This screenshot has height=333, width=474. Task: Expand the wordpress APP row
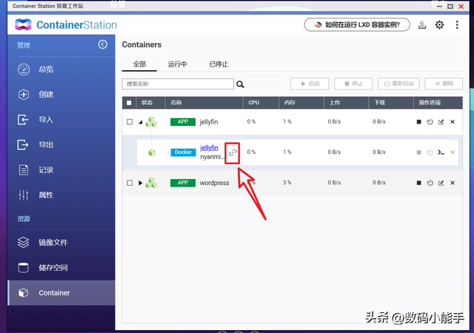coord(140,183)
